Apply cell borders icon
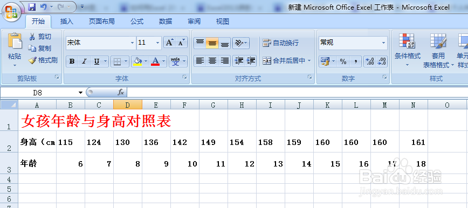This screenshot has height=208, width=468. tap(118, 61)
